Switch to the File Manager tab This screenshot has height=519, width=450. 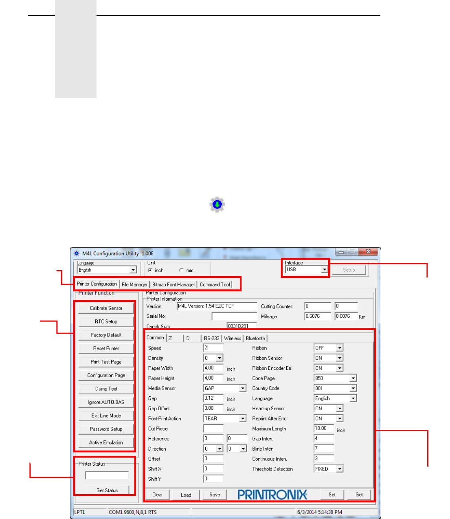[134, 285]
